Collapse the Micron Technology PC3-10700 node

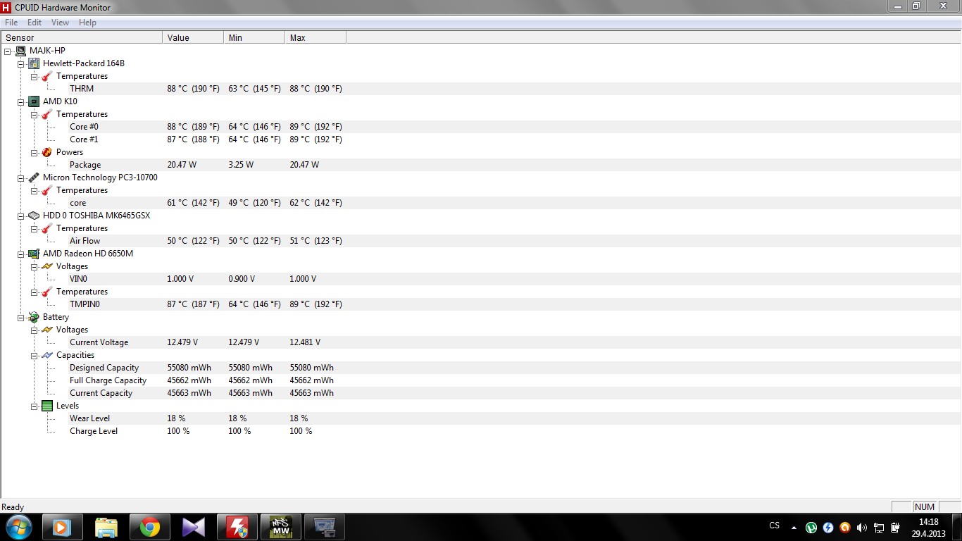(20, 178)
